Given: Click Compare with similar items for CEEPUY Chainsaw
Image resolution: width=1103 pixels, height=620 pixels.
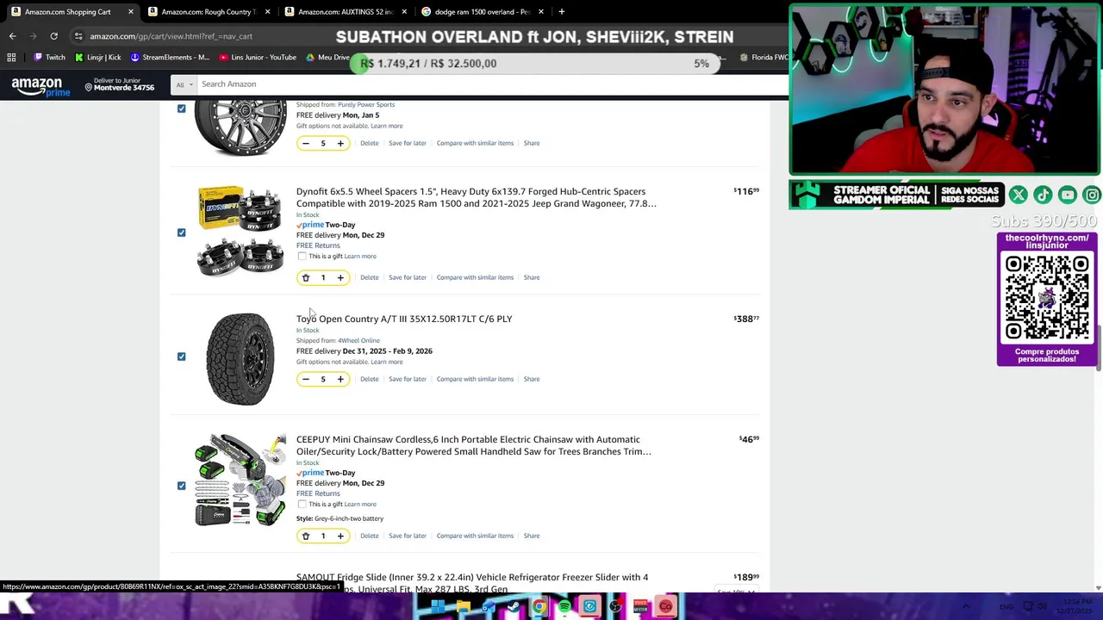Looking at the screenshot, I should (x=475, y=536).
